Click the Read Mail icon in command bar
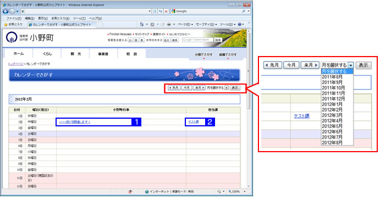This screenshot has height=200, width=380. coord(162,25)
